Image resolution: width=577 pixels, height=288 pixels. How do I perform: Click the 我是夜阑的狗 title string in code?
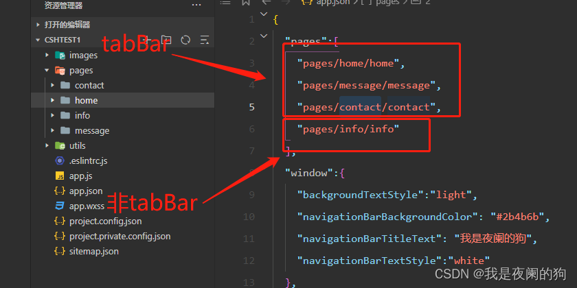pos(493,239)
